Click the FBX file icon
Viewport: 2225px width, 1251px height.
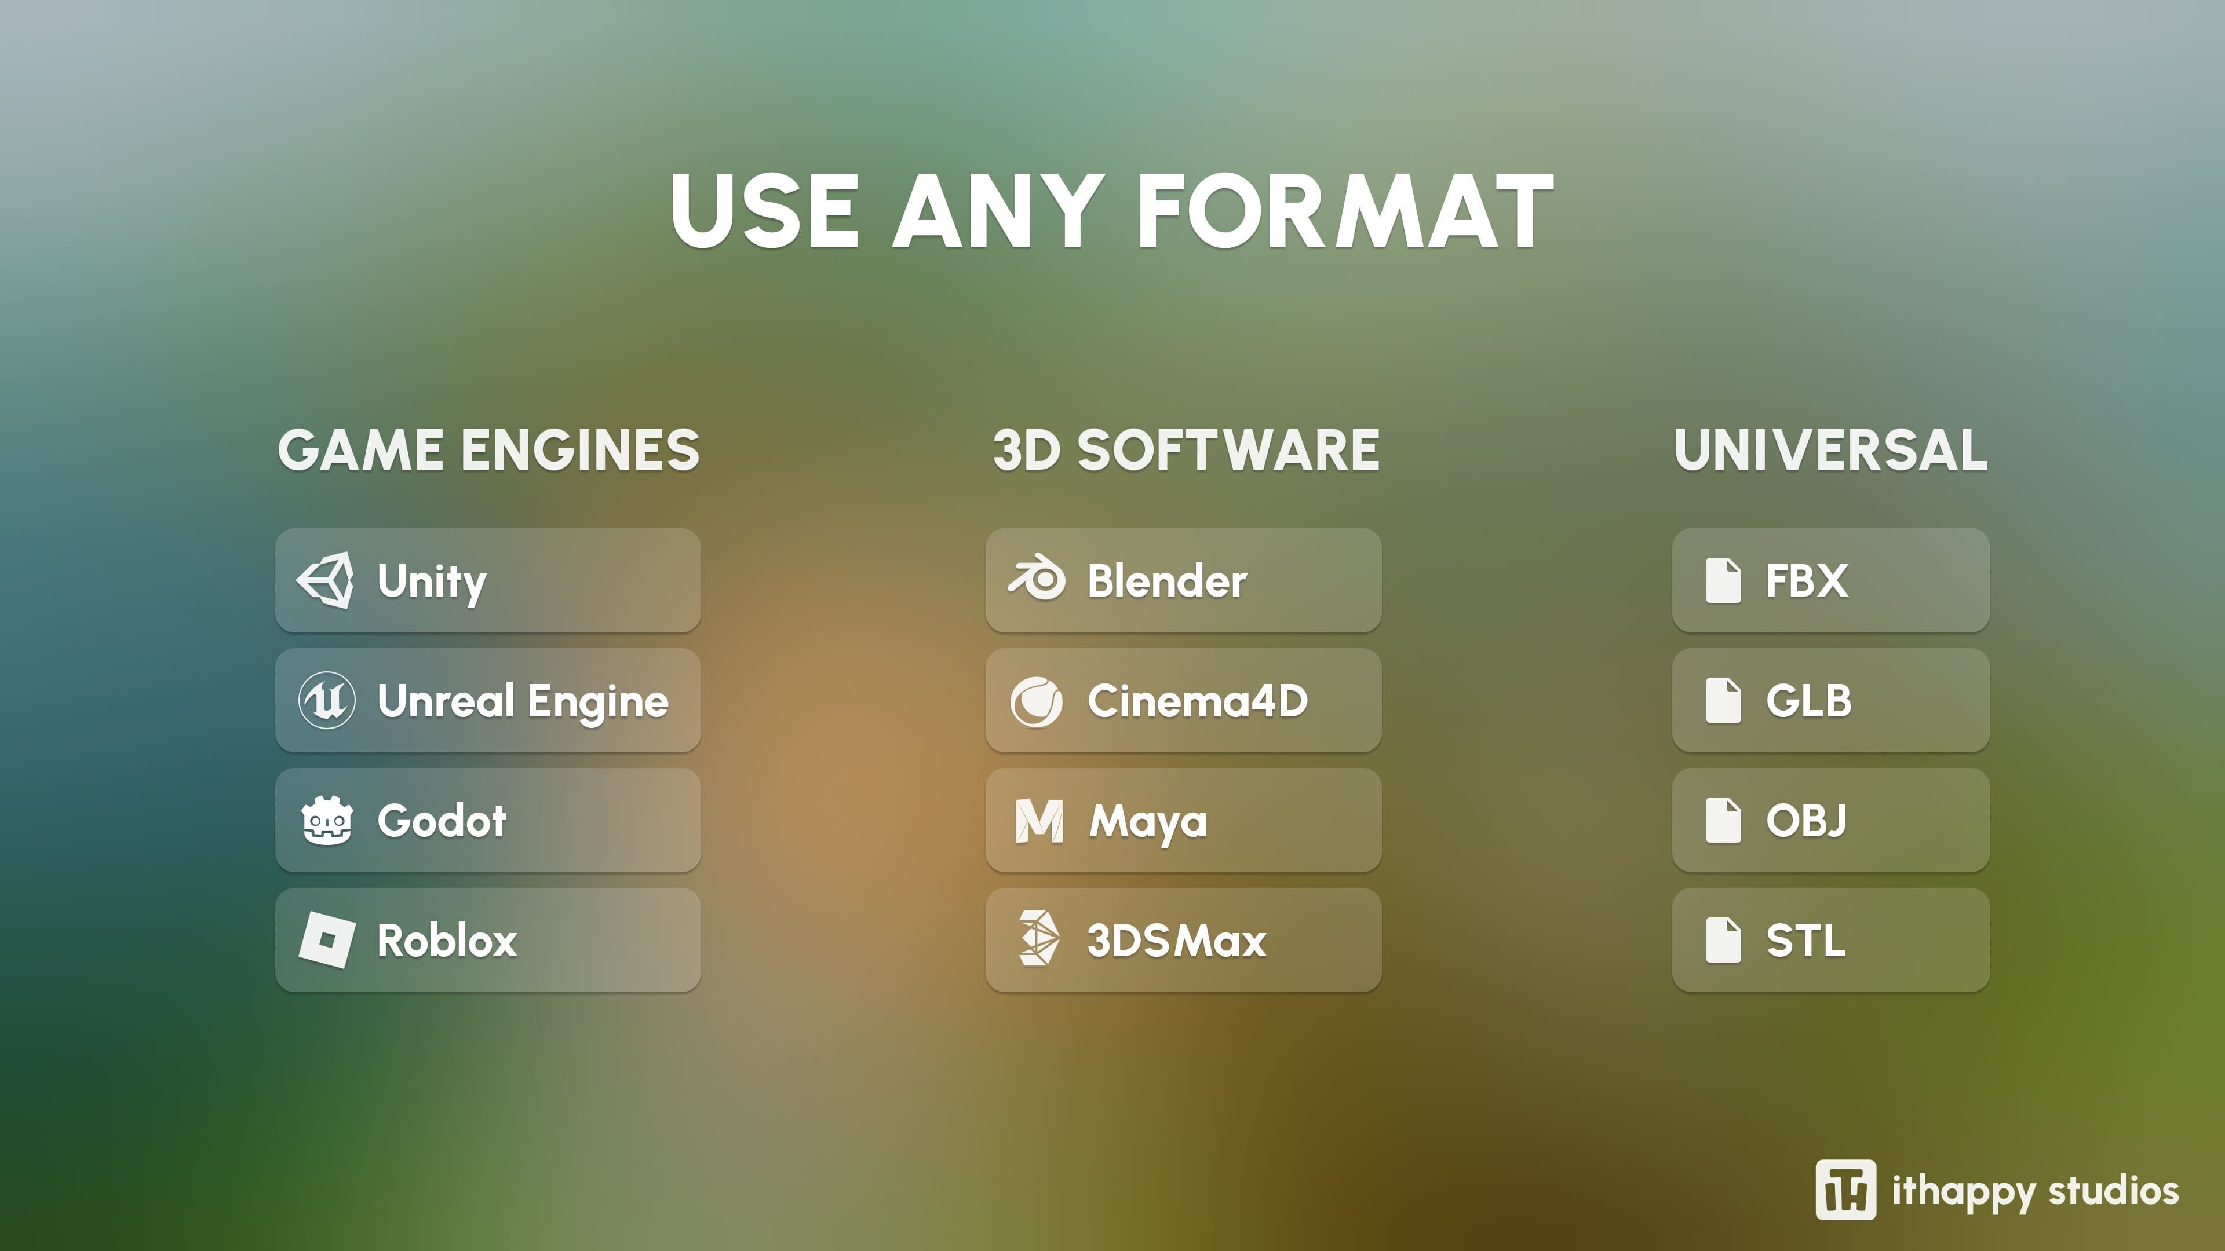[1723, 580]
